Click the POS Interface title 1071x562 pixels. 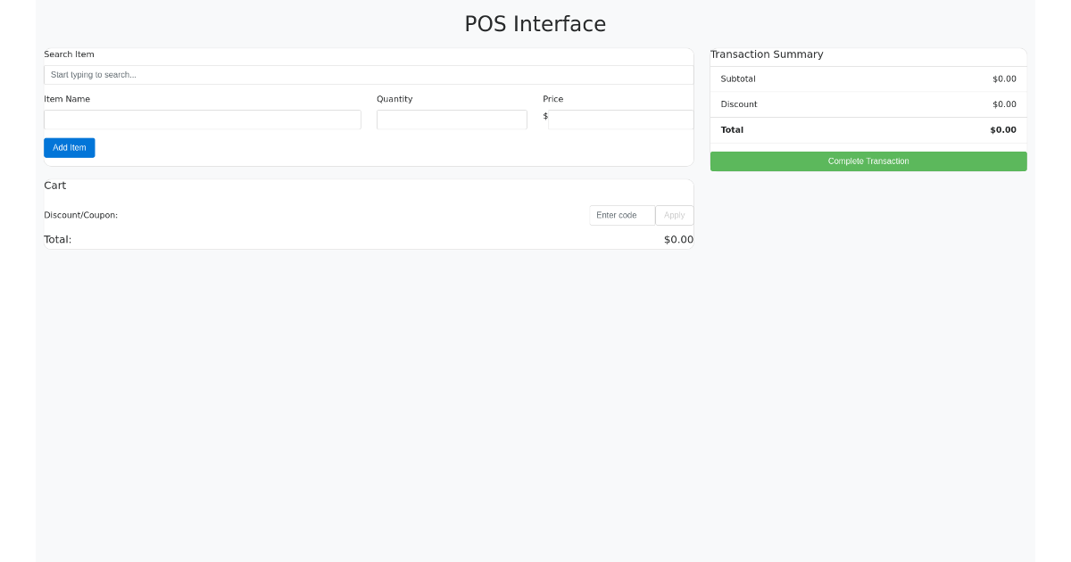535,24
